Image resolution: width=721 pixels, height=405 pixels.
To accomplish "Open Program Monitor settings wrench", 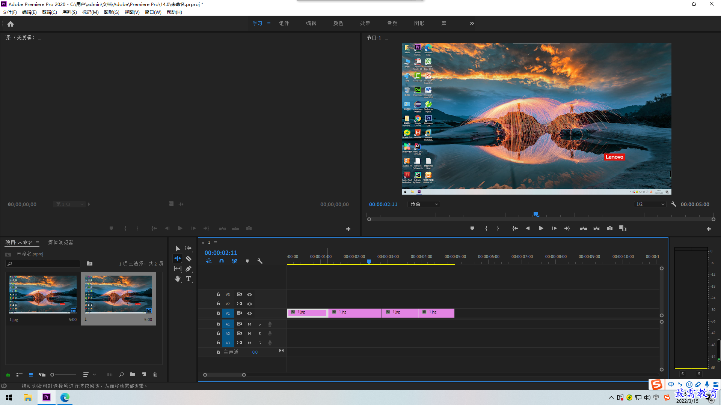I will pos(674,204).
